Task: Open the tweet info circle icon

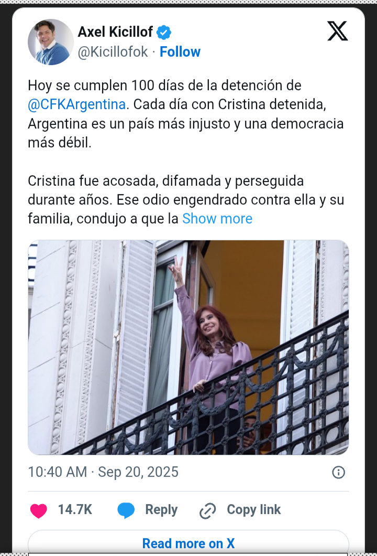Action: (338, 472)
